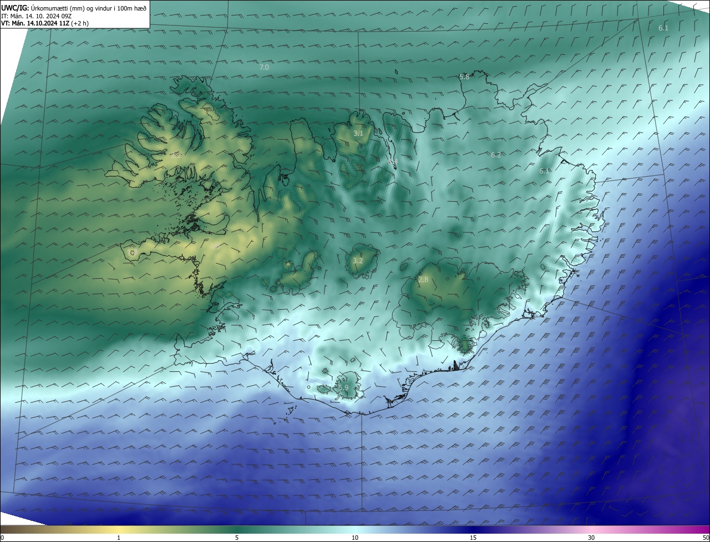Click the 2.8 value on the large southeast glacier
This screenshot has width=710, height=542.
pos(423,280)
